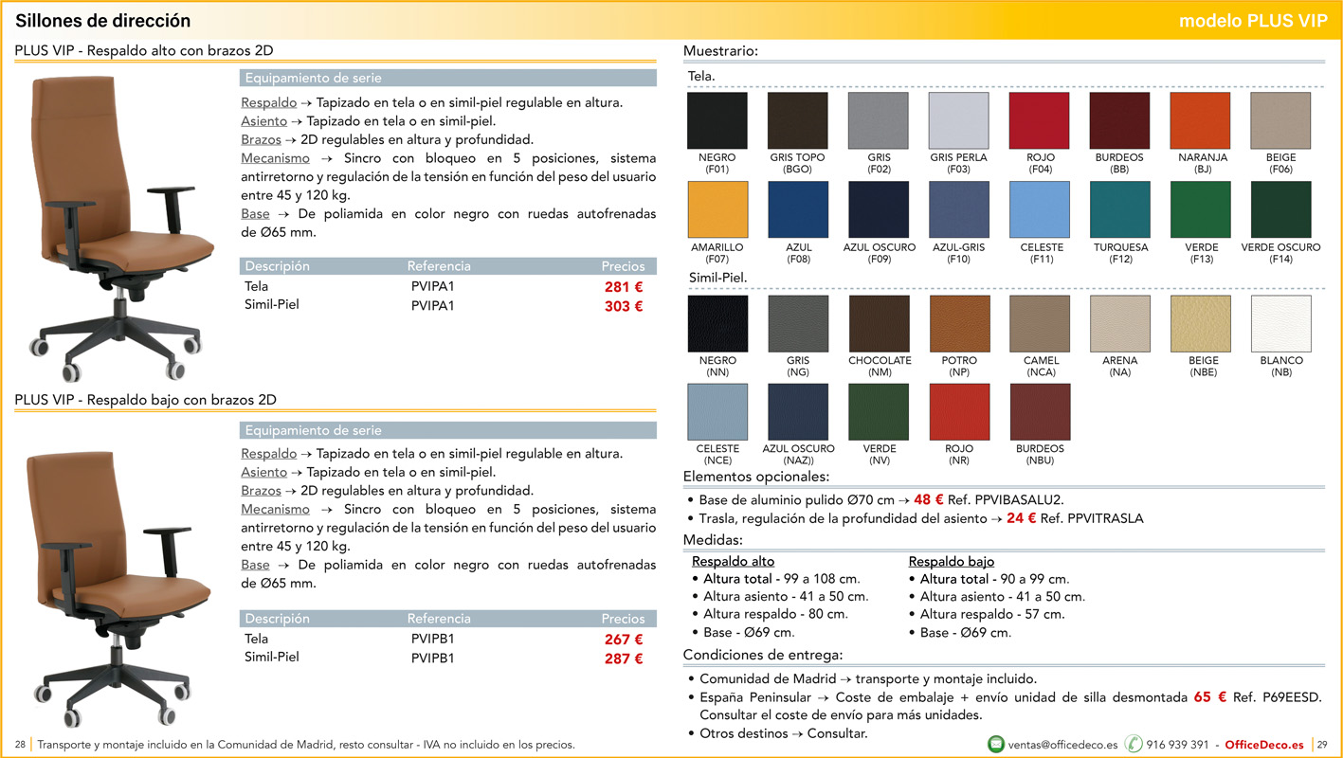Select the Gris (NG) simil-piel swatch
The image size is (1343, 758).
coord(798,324)
